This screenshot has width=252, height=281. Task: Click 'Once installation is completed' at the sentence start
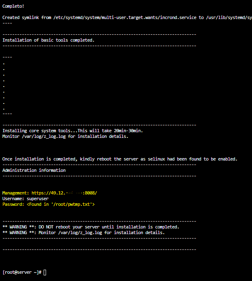pos(39,159)
